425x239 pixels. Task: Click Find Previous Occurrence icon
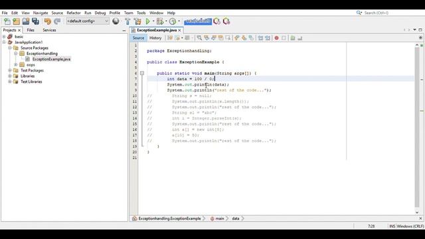point(207,38)
